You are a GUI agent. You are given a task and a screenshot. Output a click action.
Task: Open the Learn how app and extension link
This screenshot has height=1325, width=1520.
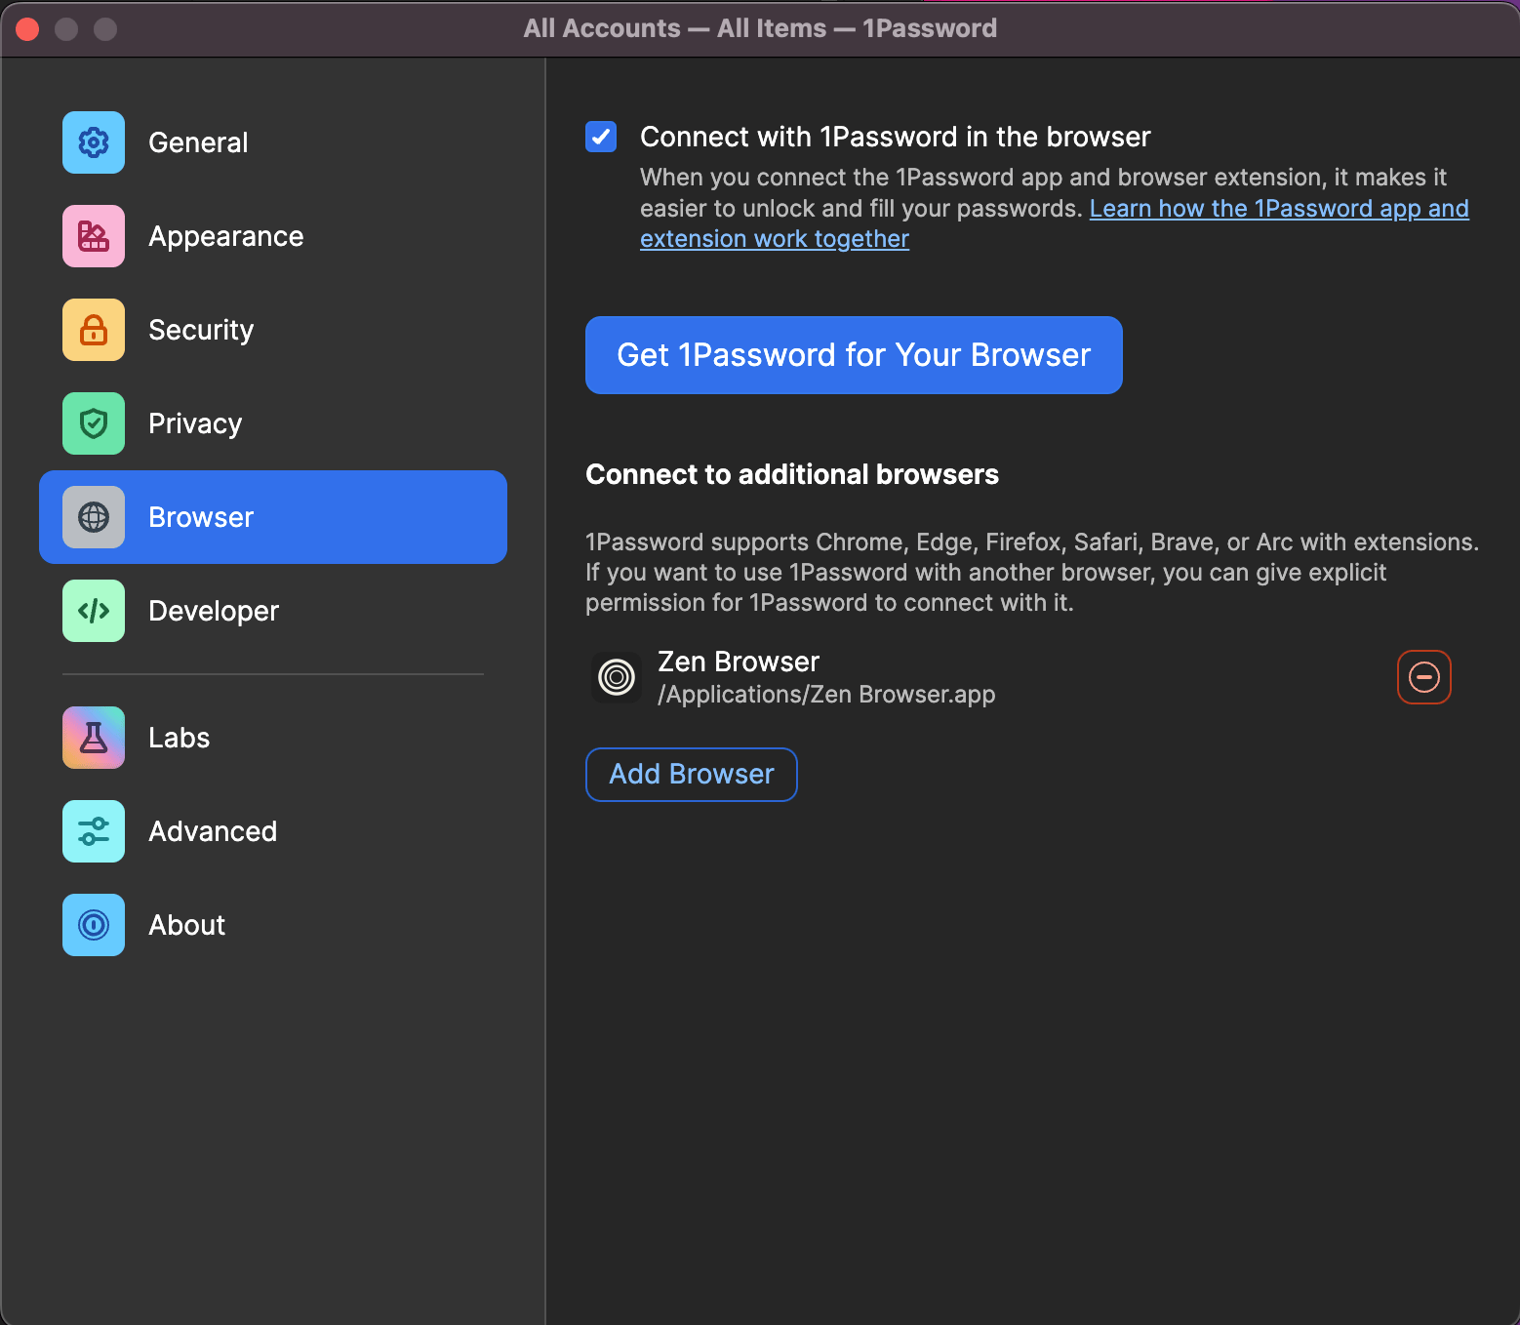[1278, 209]
